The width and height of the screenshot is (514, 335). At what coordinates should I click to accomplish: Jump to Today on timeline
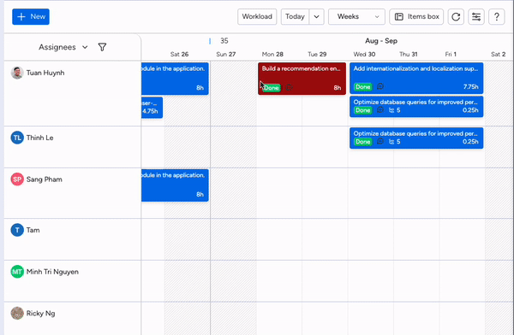tap(295, 17)
